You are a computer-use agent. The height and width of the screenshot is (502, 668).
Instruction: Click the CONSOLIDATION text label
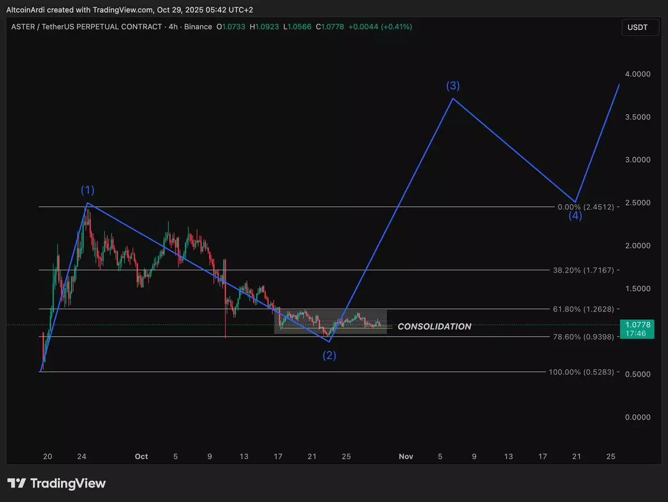coord(434,326)
